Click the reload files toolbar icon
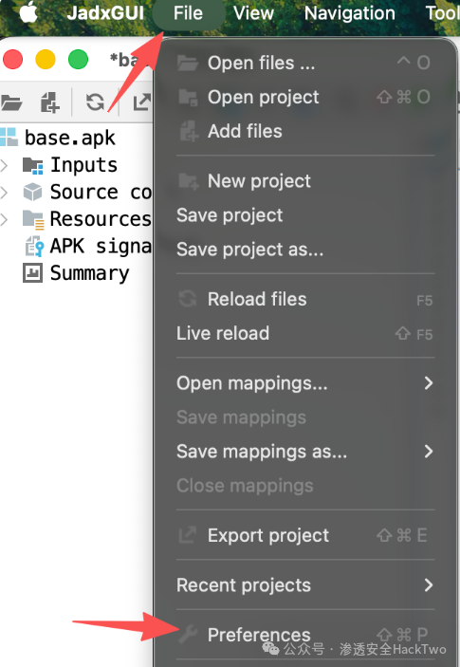Viewport: 460px width, 667px height. pyautogui.click(x=95, y=102)
